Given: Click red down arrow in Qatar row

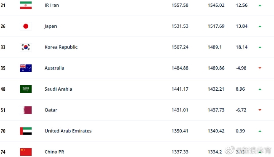Looking at the screenshot, I should [260, 110].
